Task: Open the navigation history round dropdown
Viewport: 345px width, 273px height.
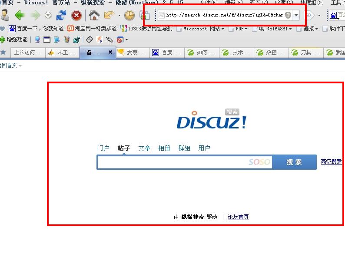Action: coord(48,15)
